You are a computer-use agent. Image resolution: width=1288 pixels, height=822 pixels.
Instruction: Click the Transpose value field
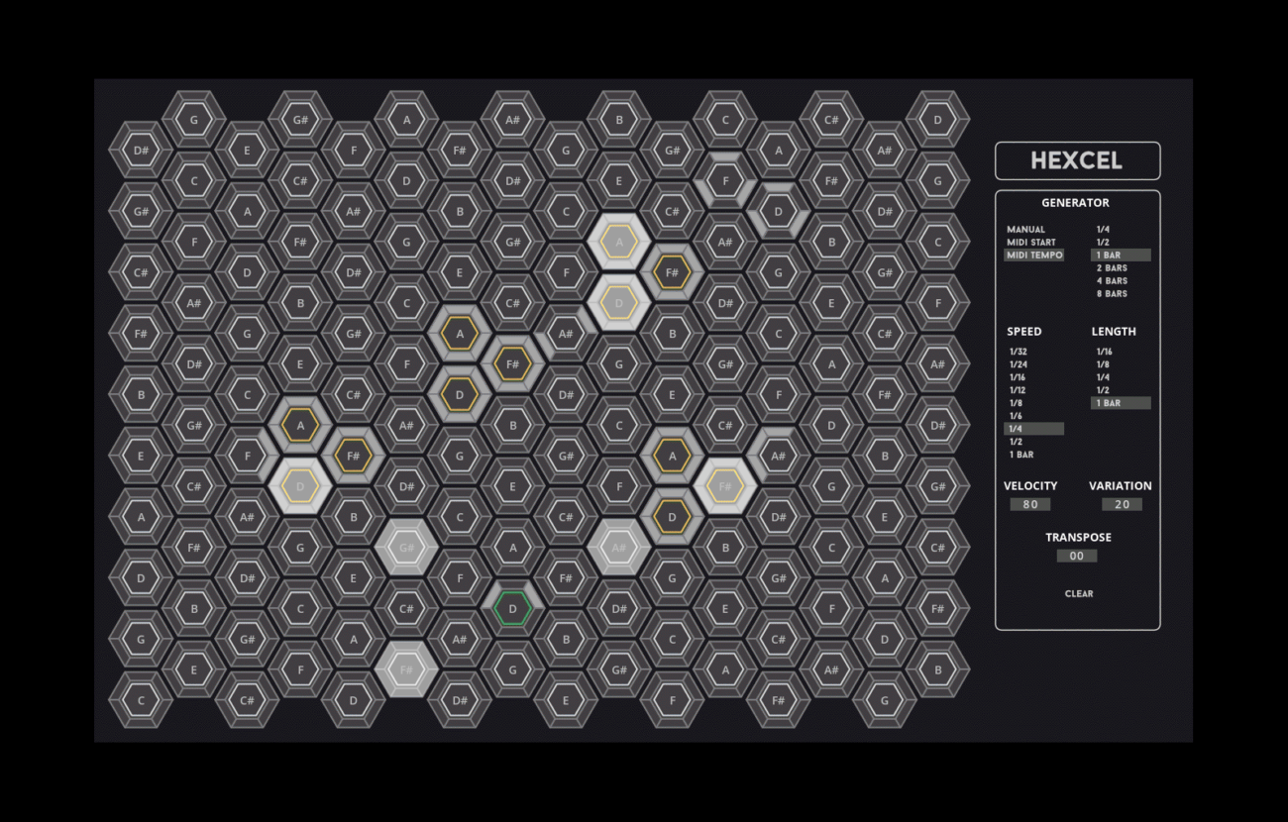pos(1077,556)
